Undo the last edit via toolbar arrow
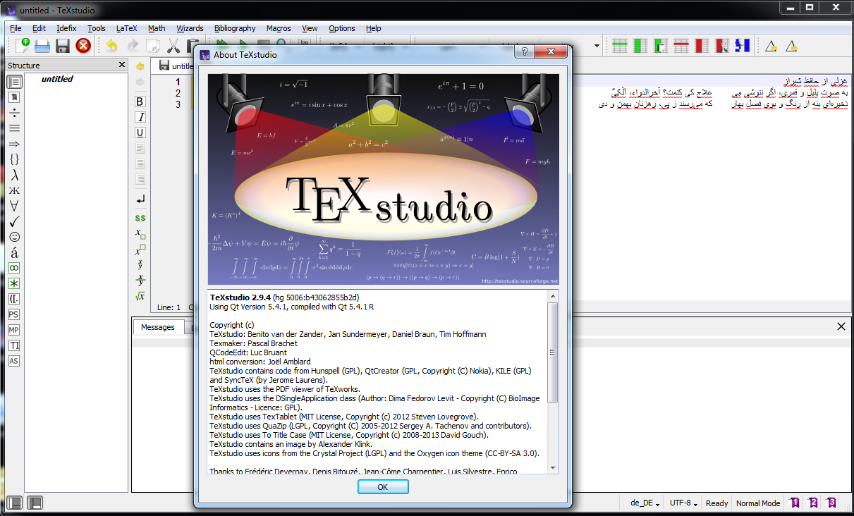Viewport: 854px width, 516px height. (111, 47)
